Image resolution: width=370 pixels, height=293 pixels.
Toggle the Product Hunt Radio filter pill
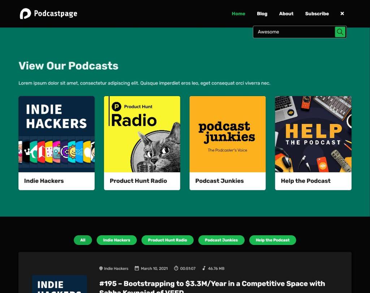167,240
